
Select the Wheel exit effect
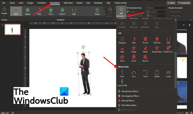tap(145, 49)
